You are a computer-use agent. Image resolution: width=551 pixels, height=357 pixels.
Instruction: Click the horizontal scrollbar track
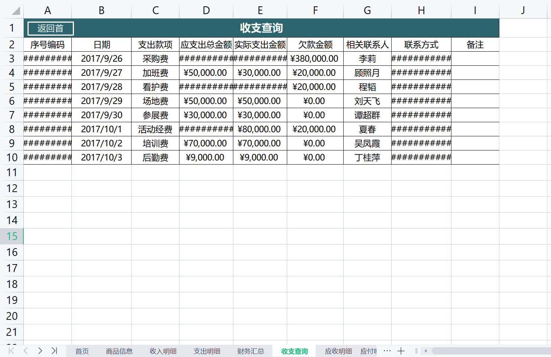click(x=490, y=351)
